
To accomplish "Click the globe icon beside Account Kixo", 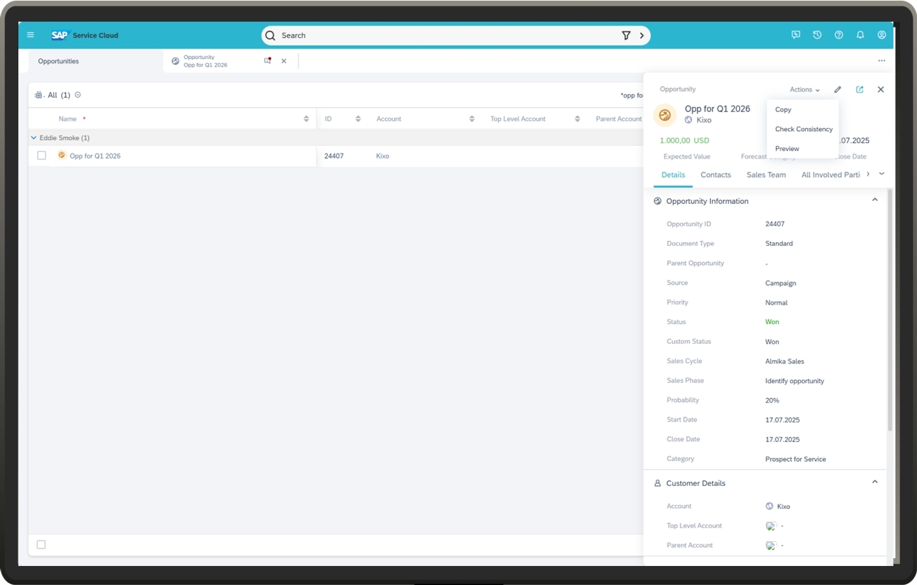I will (769, 506).
